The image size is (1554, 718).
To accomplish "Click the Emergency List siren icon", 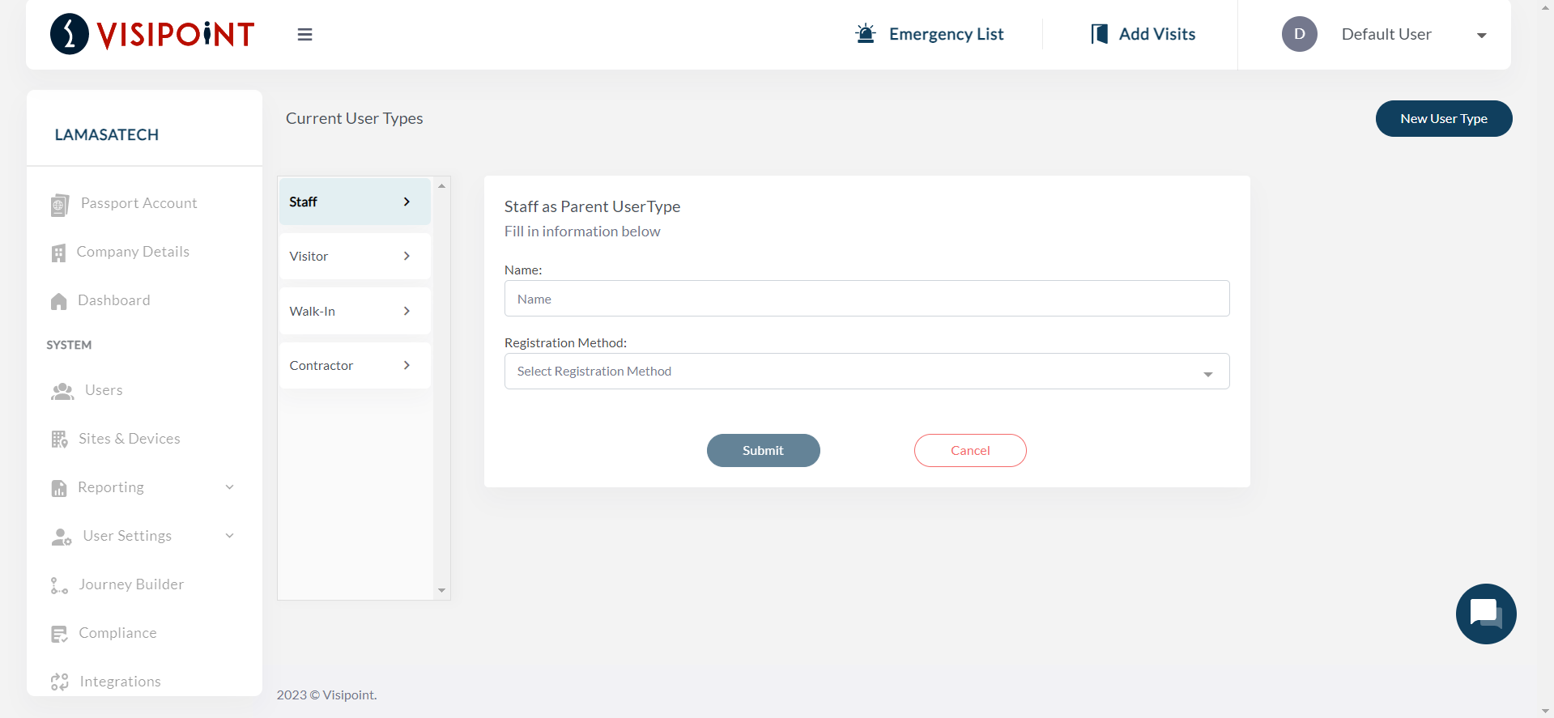I will click(866, 34).
